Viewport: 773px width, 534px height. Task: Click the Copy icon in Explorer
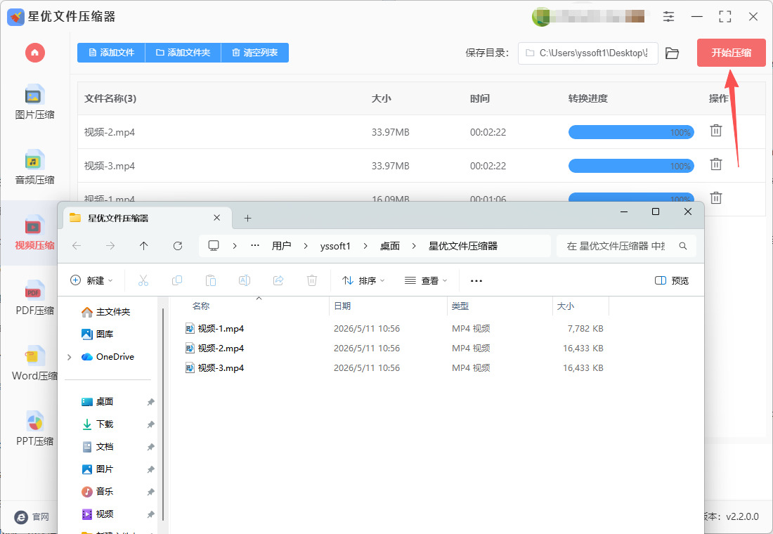tap(176, 280)
